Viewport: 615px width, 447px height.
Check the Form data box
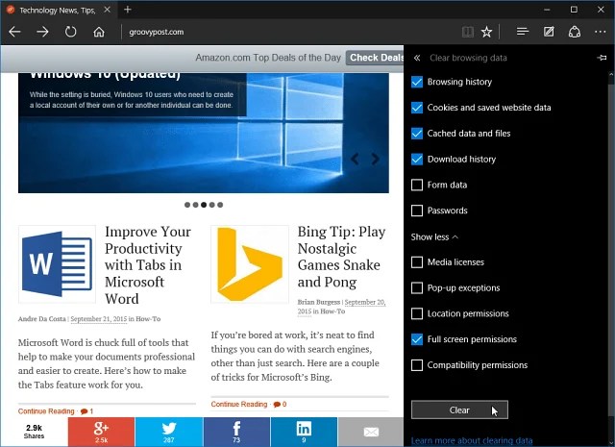(x=417, y=185)
